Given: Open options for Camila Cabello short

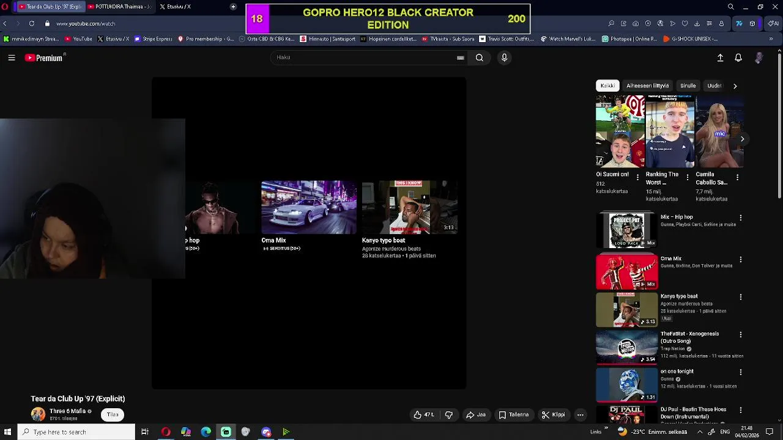Looking at the screenshot, I should (737, 177).
